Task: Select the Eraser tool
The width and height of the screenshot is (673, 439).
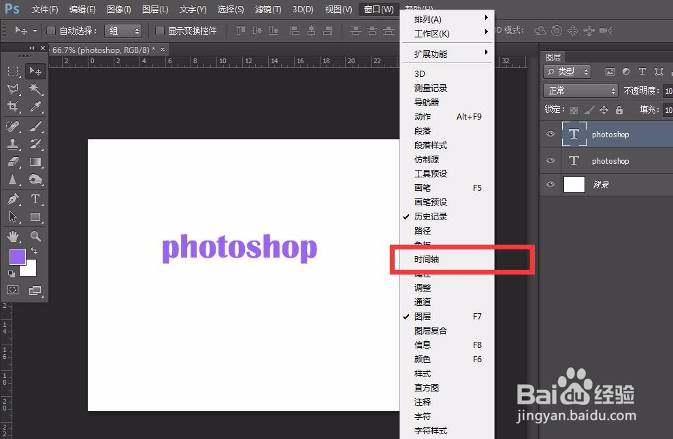Action: point(13,162)
